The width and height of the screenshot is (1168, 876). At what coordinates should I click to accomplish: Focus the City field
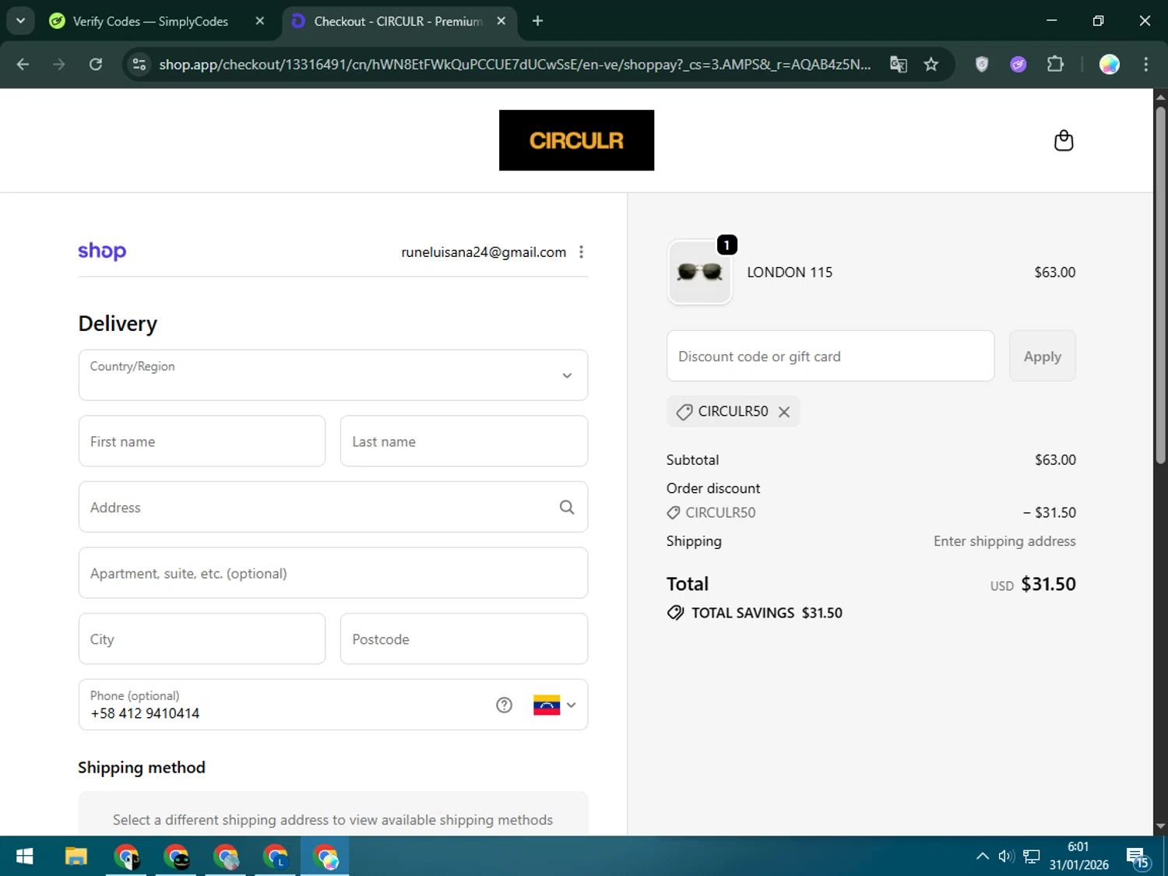tap(202, 639)
